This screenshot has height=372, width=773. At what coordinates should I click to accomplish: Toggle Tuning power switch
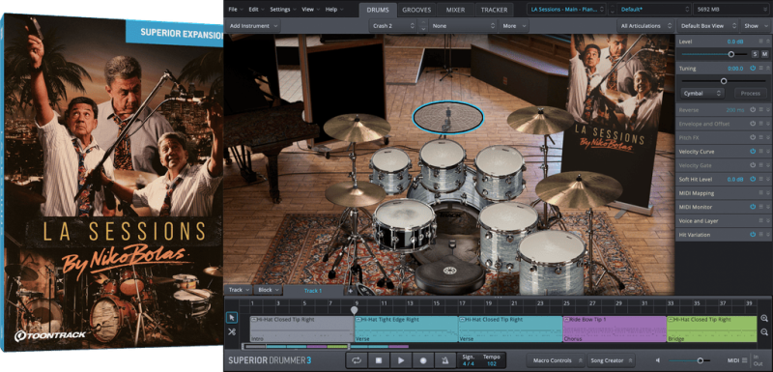pyautogui.click(x=753, y=68)
